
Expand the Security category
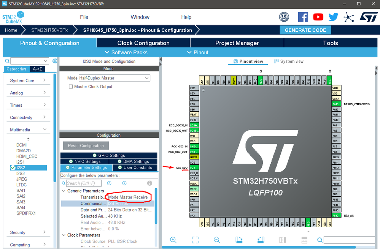pyautogui.click(x=28, y=232)
